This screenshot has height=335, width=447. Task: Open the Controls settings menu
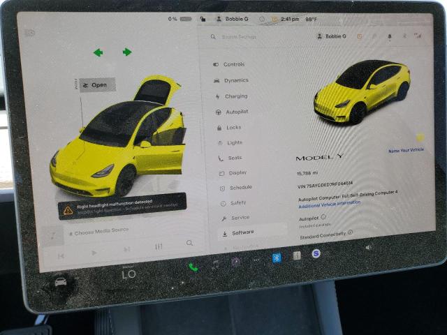pos(234,64)
